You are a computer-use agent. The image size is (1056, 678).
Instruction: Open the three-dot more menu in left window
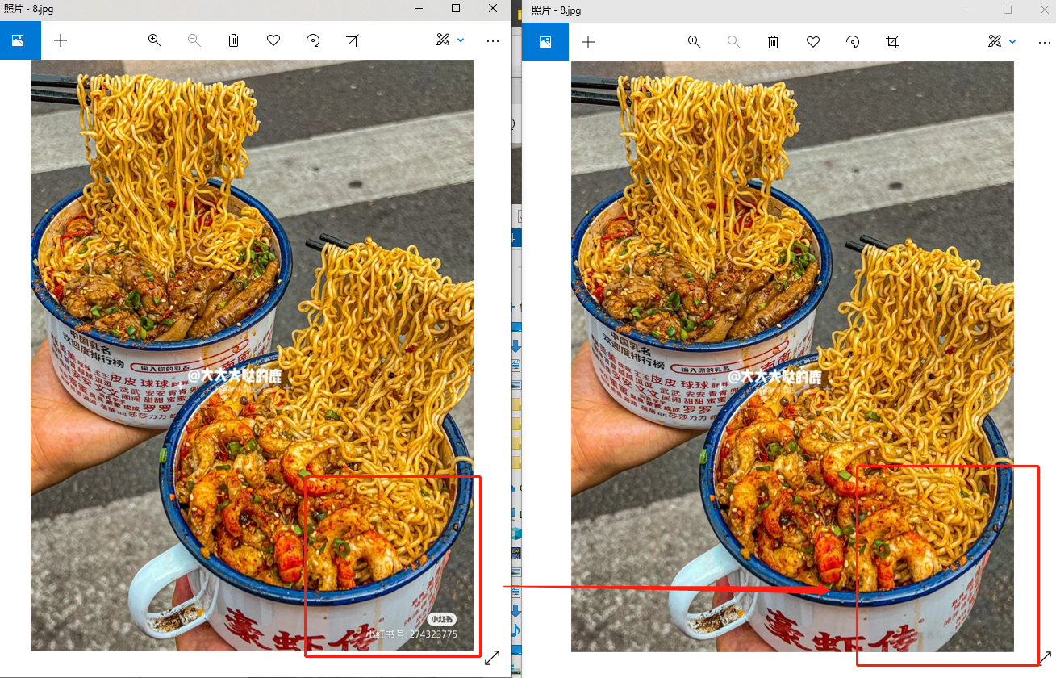click(493, 40)
